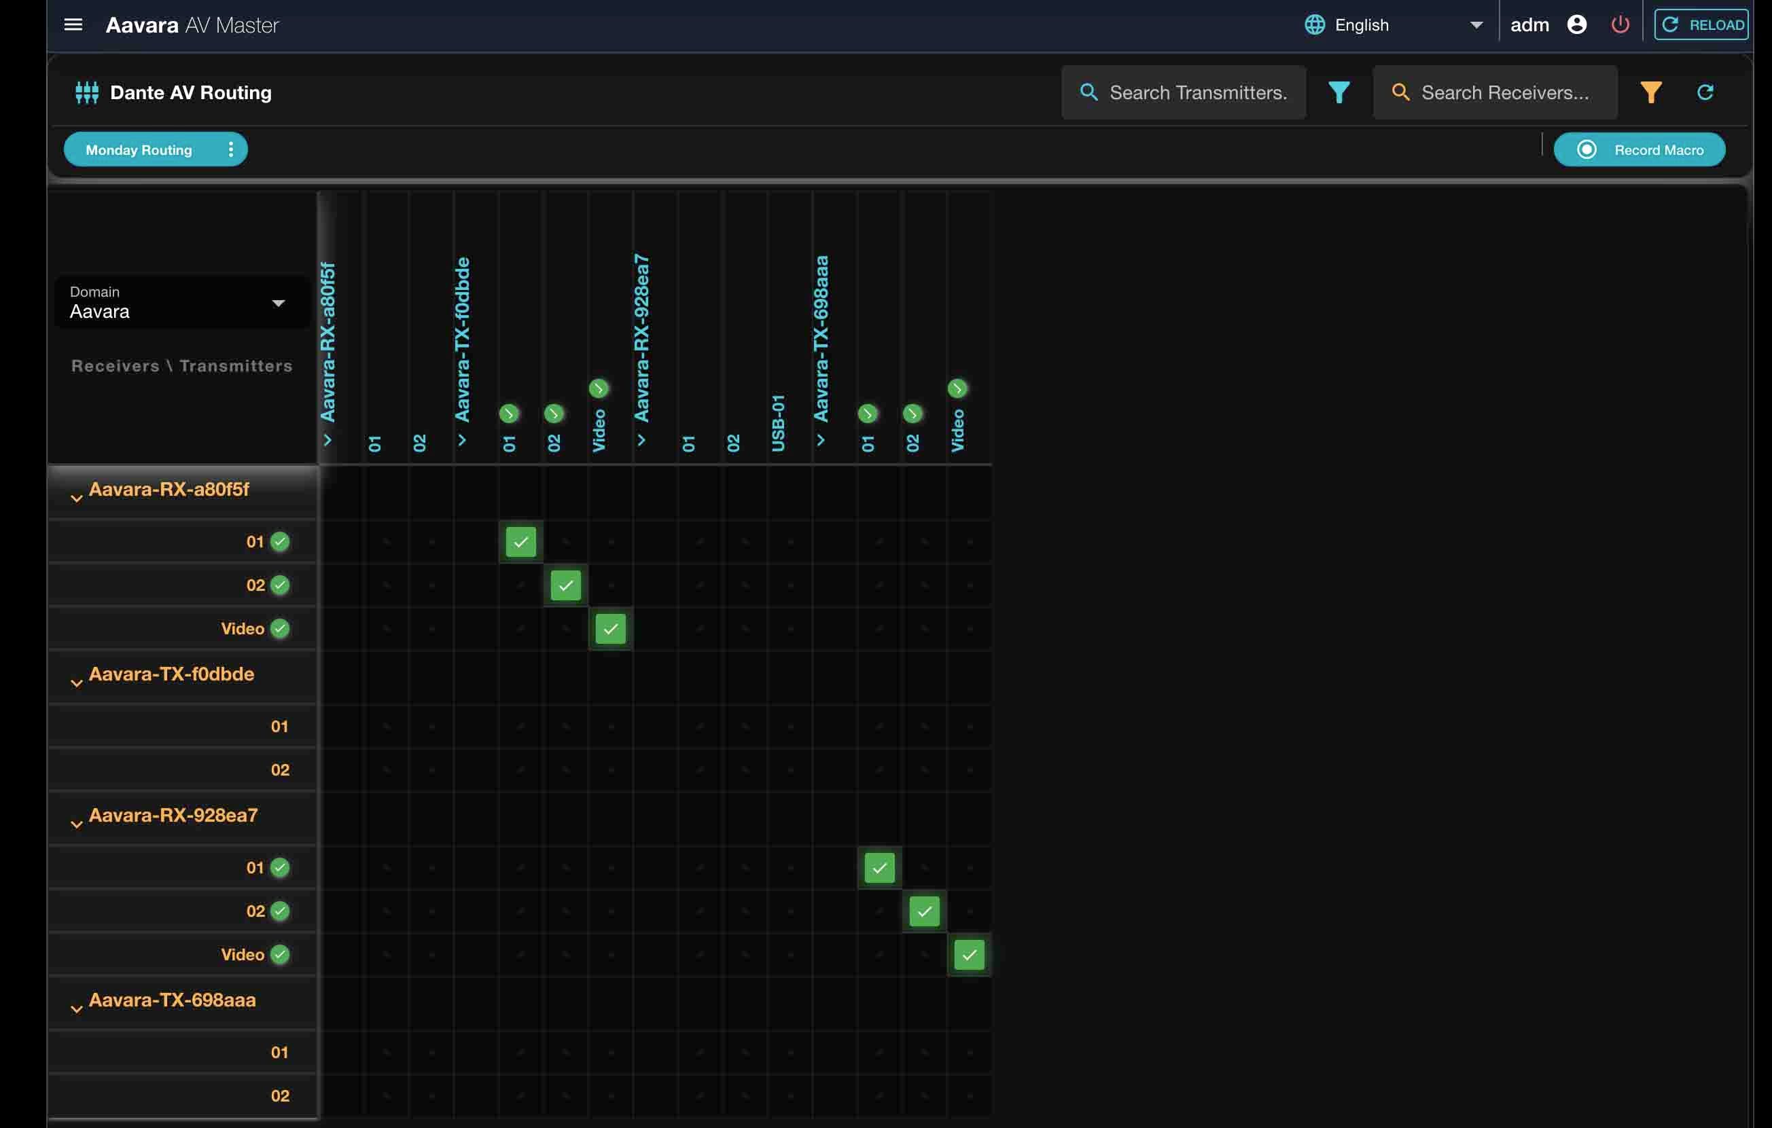Open the Domain Aavara dropdown
This screenshot has width=1772, height=1128.
182,302
